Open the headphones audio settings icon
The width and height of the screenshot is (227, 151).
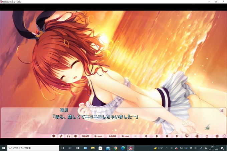click(68, 136)
